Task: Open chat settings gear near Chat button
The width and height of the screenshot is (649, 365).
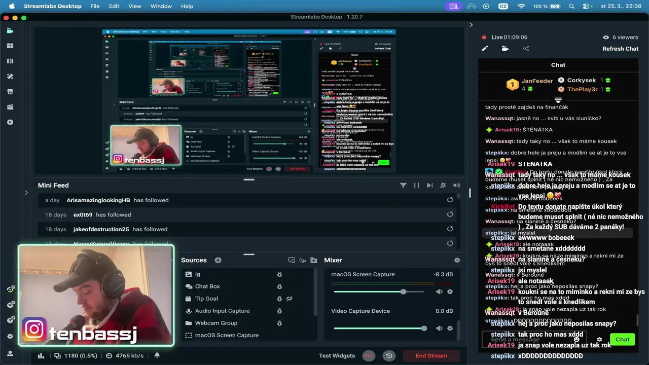Action: tap(599, 340)
